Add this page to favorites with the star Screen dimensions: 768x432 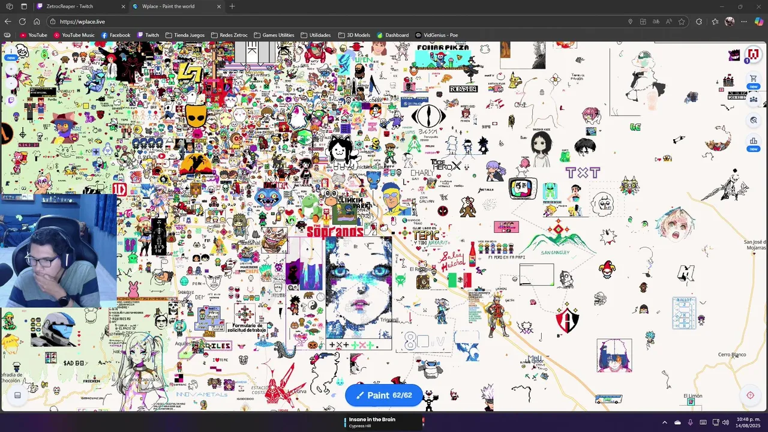pyautogui.click(x=682, y=22)
